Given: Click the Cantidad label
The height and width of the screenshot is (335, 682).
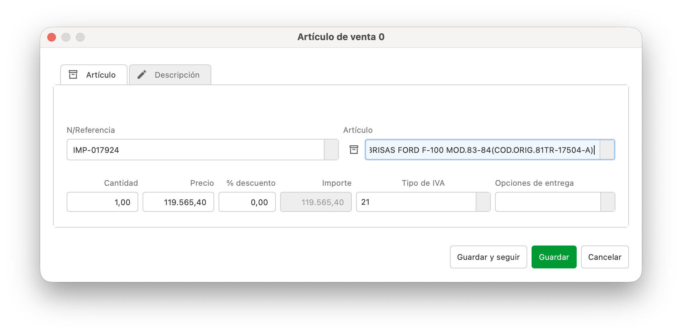Looking at the screenshot, I should pyautogui.click(x=121, y=183).
